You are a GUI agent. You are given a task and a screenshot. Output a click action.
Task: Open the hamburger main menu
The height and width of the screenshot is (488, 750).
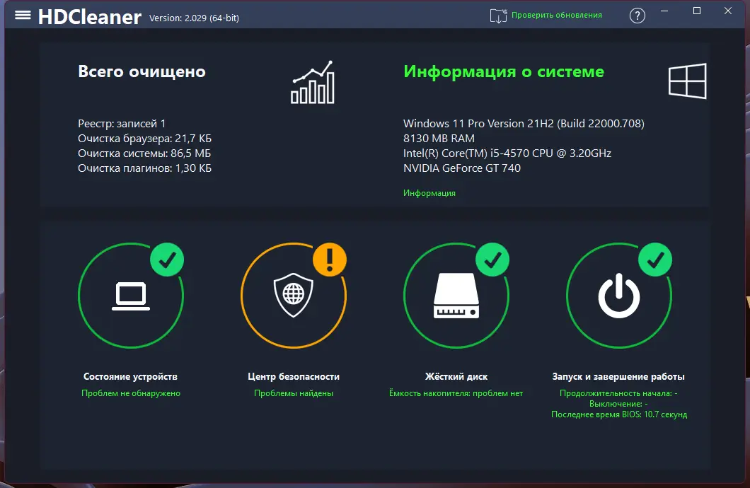[x=23, y=16]
